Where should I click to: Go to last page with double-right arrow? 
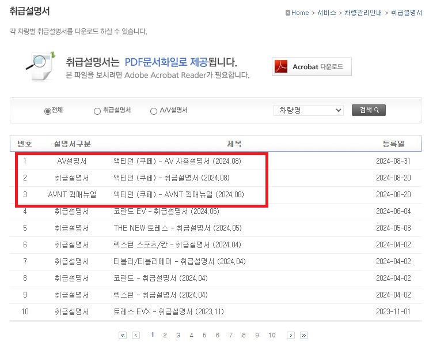(303, 335)
